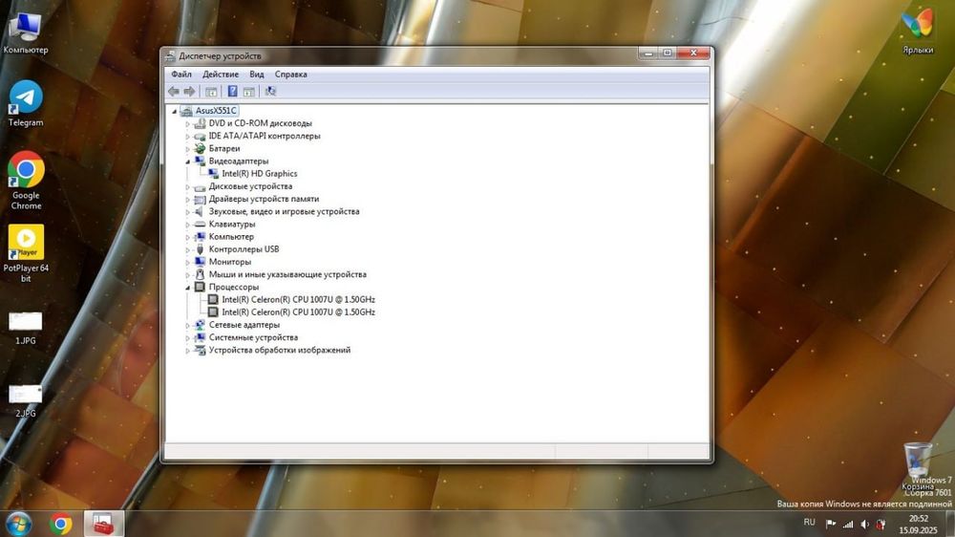Open the Компьютер desktop icon
The width and height of the screenshot is (955, 537).
[26, 32]
